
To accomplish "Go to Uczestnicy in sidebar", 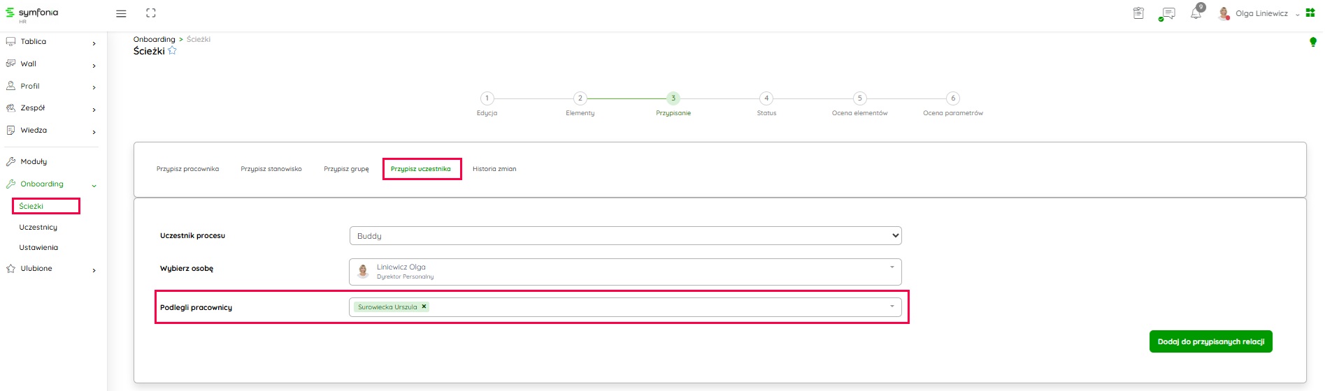I will (38, 228).
